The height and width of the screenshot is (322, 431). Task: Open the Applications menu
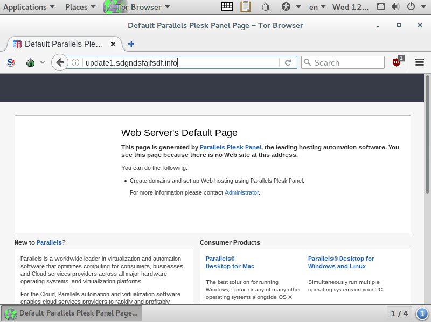[29, 7]
